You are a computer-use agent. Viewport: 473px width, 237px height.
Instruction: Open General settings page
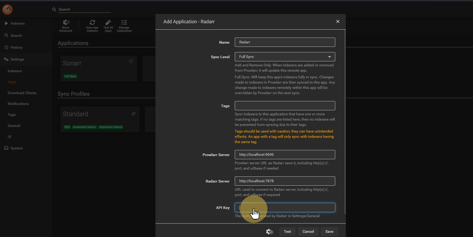click(x=14, y=126)
